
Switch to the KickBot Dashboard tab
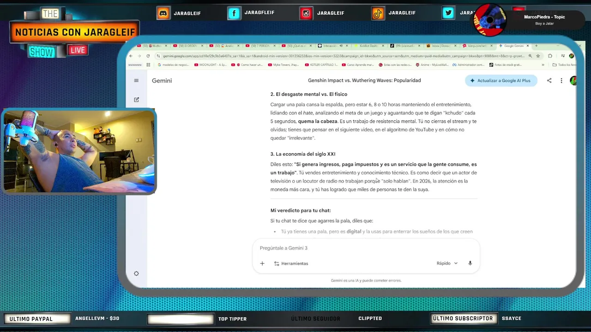tap(368, 46)
